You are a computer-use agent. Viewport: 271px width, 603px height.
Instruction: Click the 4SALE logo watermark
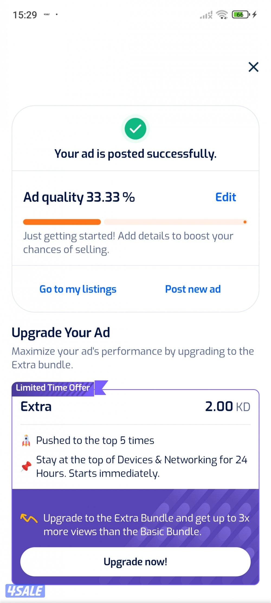pos(25,591)
